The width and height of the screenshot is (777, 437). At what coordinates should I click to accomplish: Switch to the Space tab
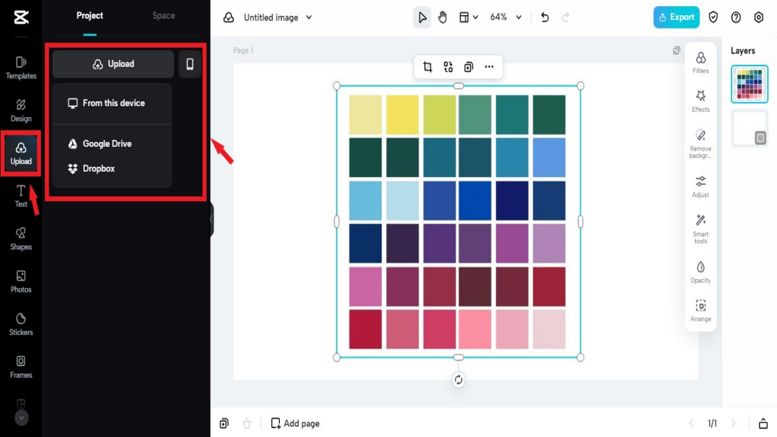(163, 15)
